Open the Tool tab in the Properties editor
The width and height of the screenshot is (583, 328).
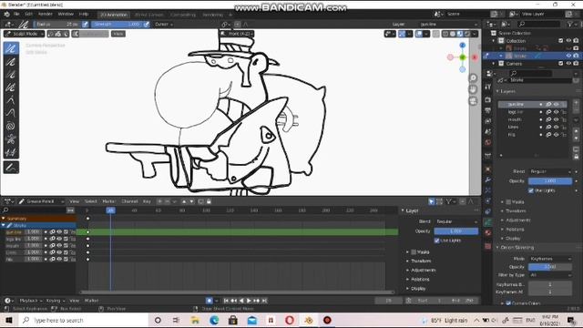tap(488, 87)
